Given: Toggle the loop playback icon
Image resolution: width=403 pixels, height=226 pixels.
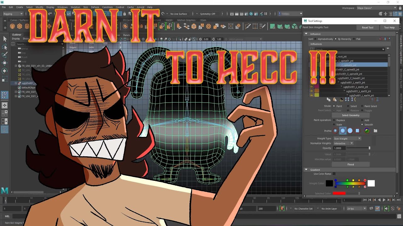Looking at the screenshot, I should 371,208.
